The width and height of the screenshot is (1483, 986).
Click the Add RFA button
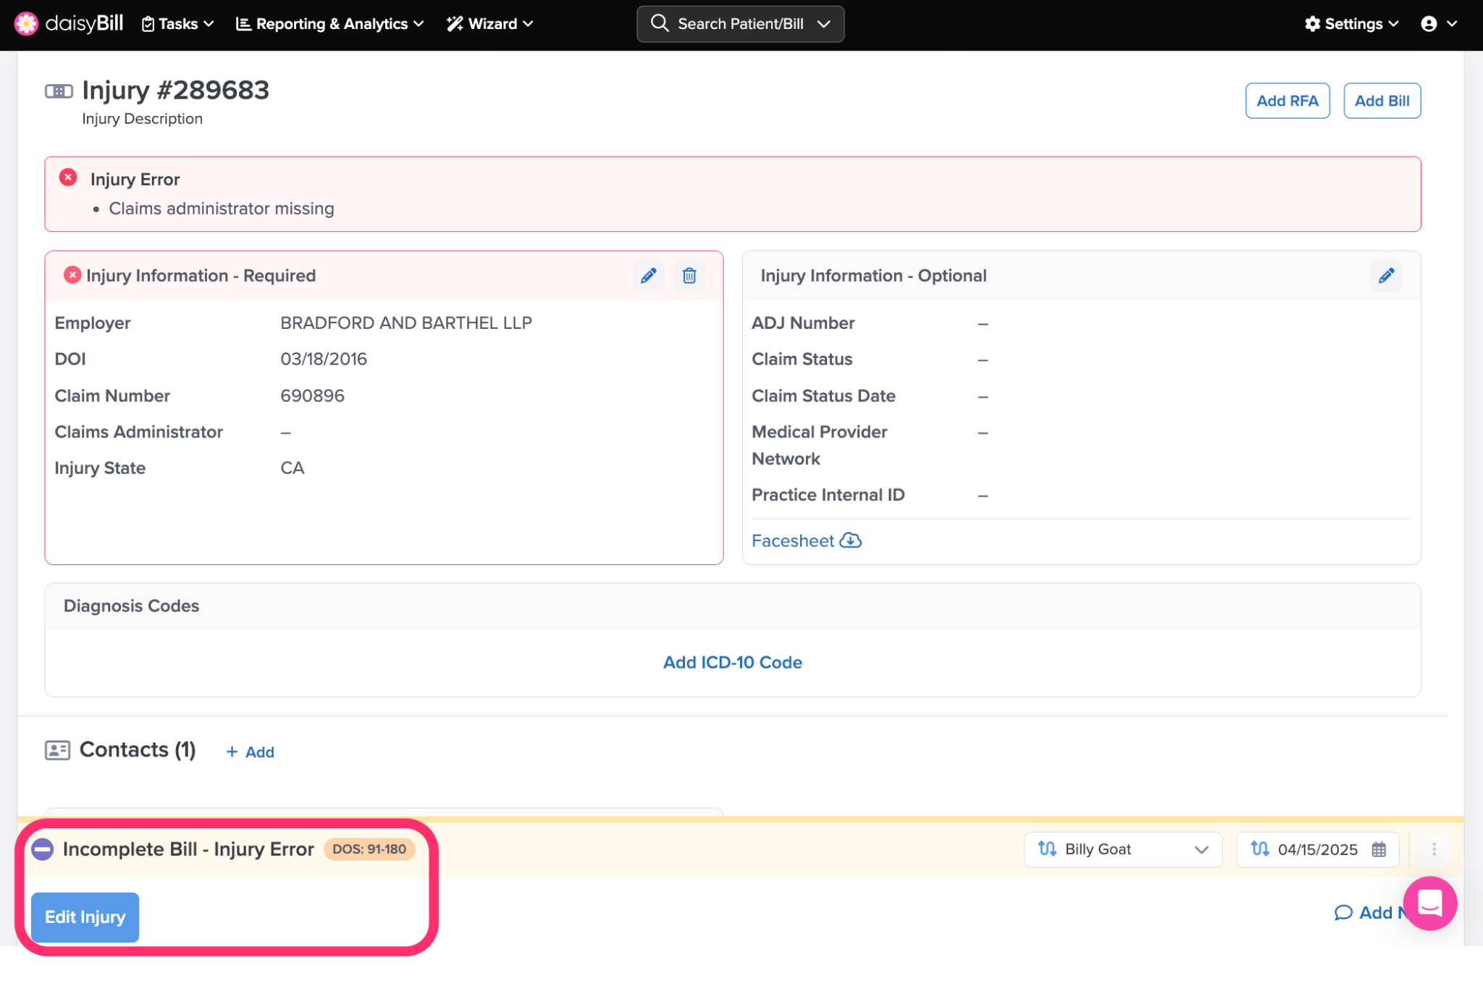point(1287,101)
